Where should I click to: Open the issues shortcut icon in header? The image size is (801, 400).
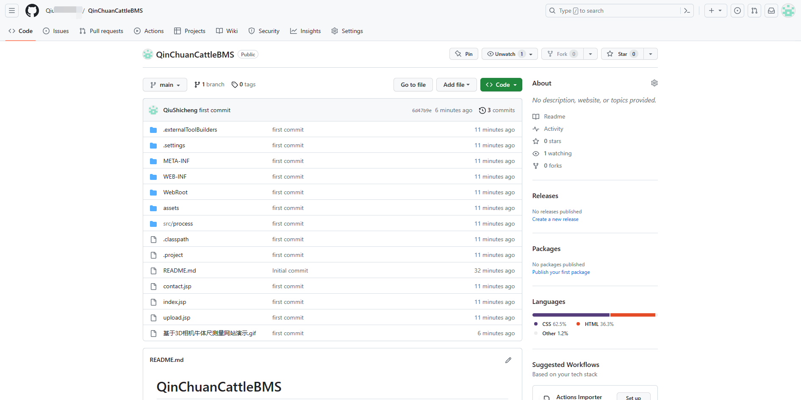pos(737,11)
